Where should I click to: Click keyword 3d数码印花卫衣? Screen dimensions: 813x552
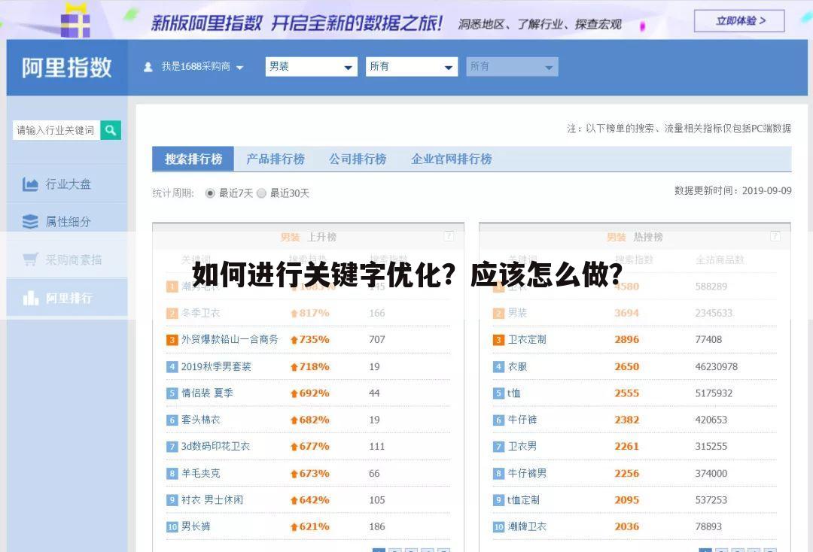(215, 447)
